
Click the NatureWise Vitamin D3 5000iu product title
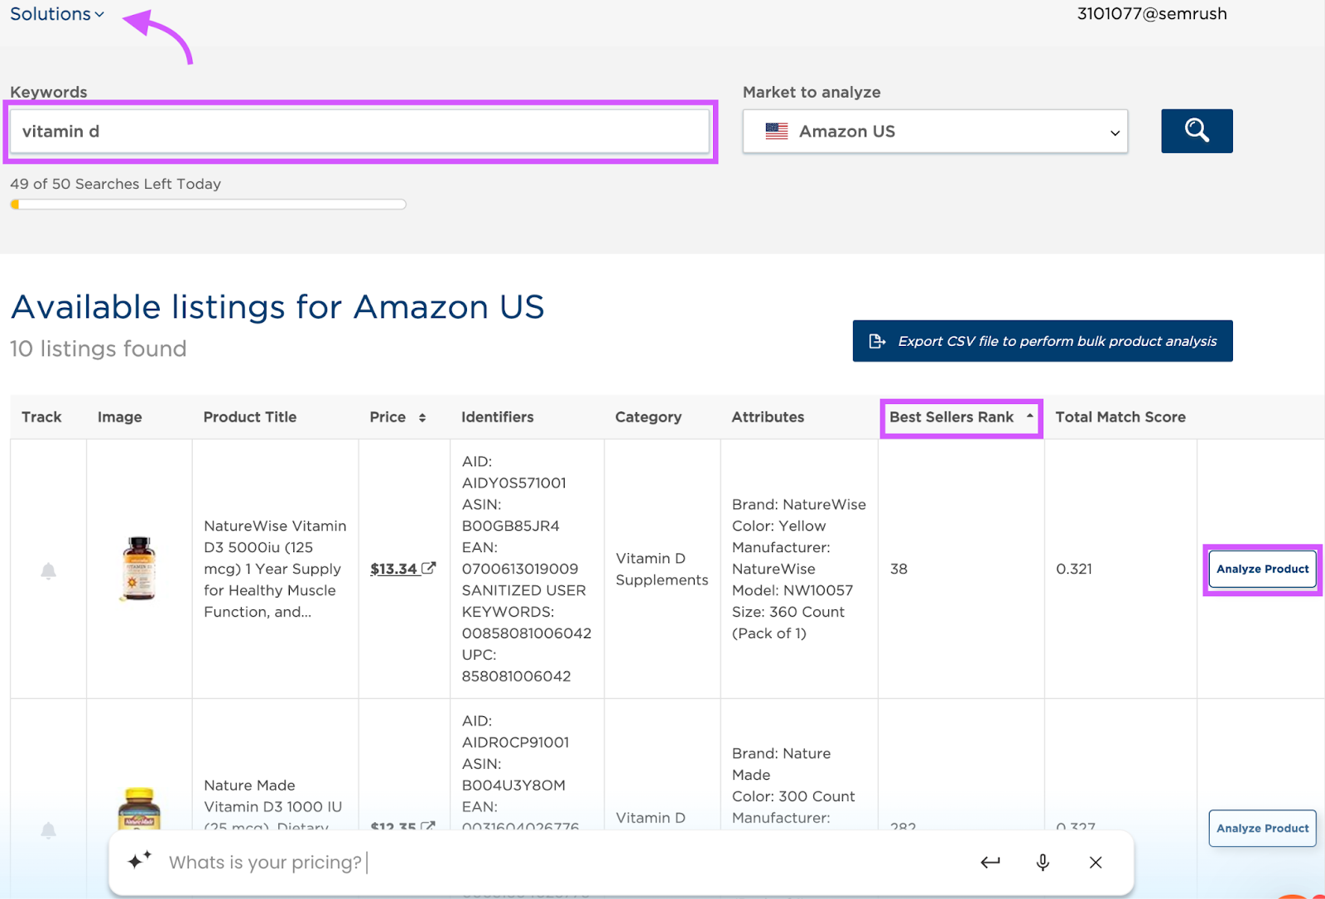pos(276,569)
